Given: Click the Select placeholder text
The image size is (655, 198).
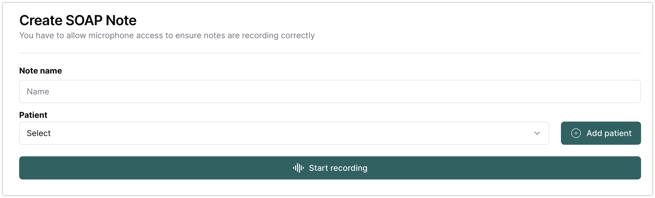Looking at the screenshot, I should pyautogui.click(x=39, y=133).
